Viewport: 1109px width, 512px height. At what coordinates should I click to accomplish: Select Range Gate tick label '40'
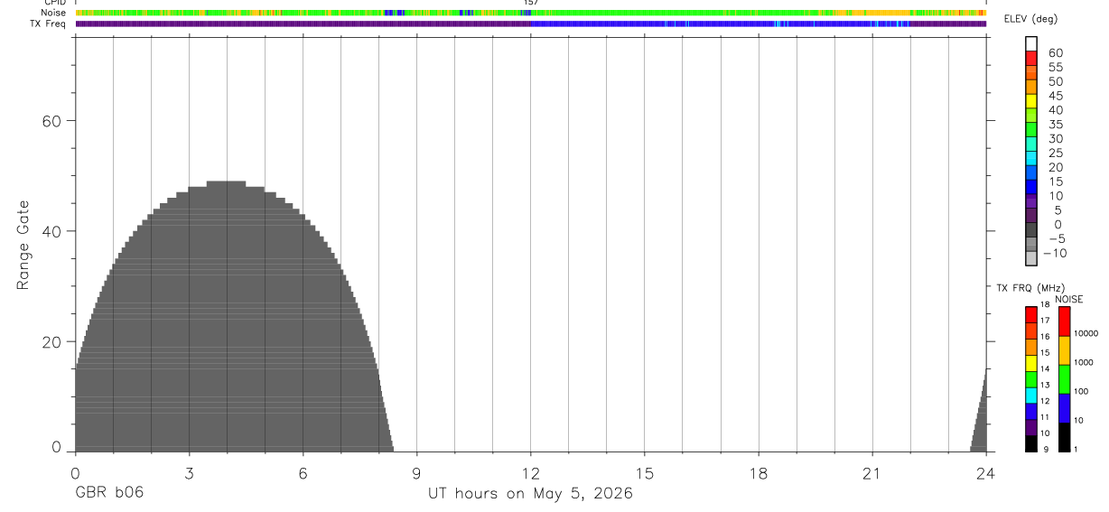click(x=52, y=231)
